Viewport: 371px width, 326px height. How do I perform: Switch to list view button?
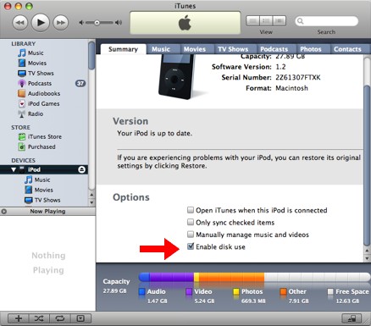tap(252, 21)
